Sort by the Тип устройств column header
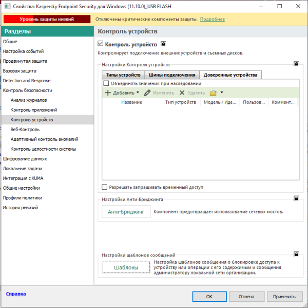Viewport: 308px width, 308px height. tap(181, 102)
